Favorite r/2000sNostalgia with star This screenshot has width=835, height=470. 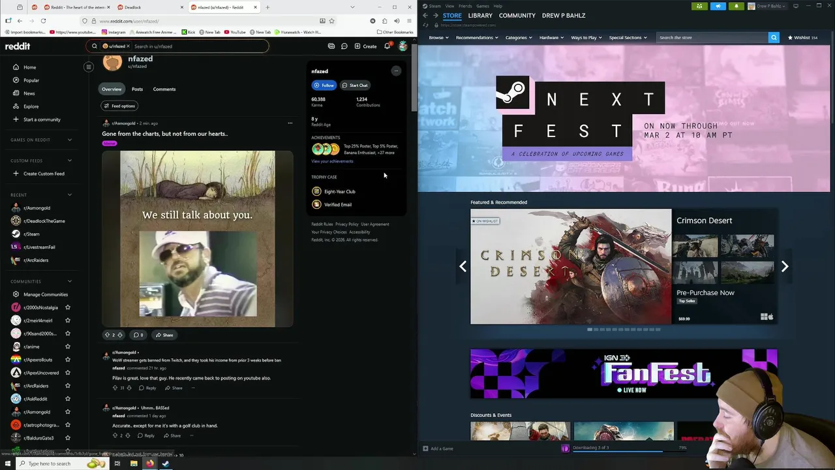tap(67, 307)
